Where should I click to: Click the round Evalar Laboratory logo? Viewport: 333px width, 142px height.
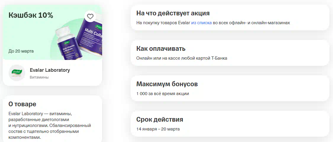point(17,73)
